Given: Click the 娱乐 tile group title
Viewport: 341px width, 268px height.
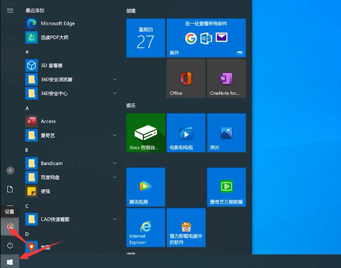Looking at the screenshot, I should (131, 105).
